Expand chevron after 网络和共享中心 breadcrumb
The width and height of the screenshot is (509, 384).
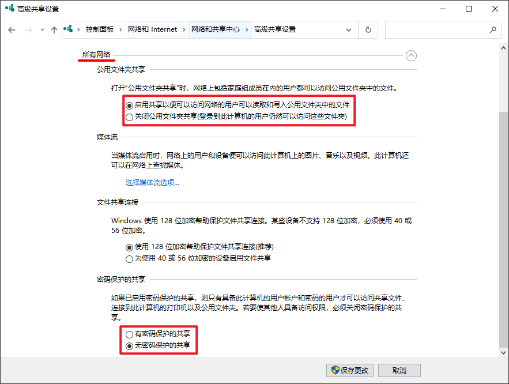click(x=247, y=29)
